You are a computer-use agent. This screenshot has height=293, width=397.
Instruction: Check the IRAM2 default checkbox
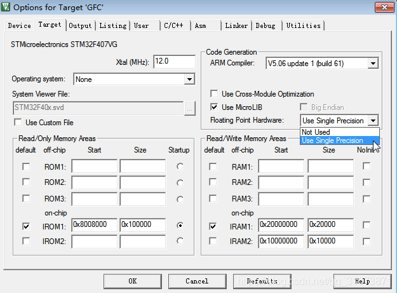tap(213, 241)
